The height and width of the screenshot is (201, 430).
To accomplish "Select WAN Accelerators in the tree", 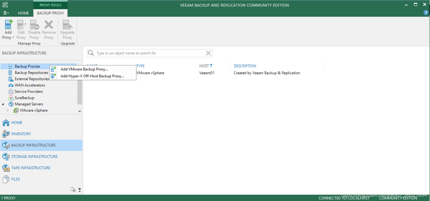I will (x=30, y=85).
